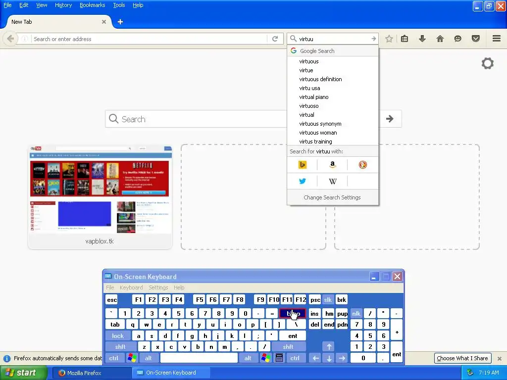The width and height of the screenshot is (507, 380).
Task: Dismiss the Firefox data notification bar
Action: [x=500, y=358]
